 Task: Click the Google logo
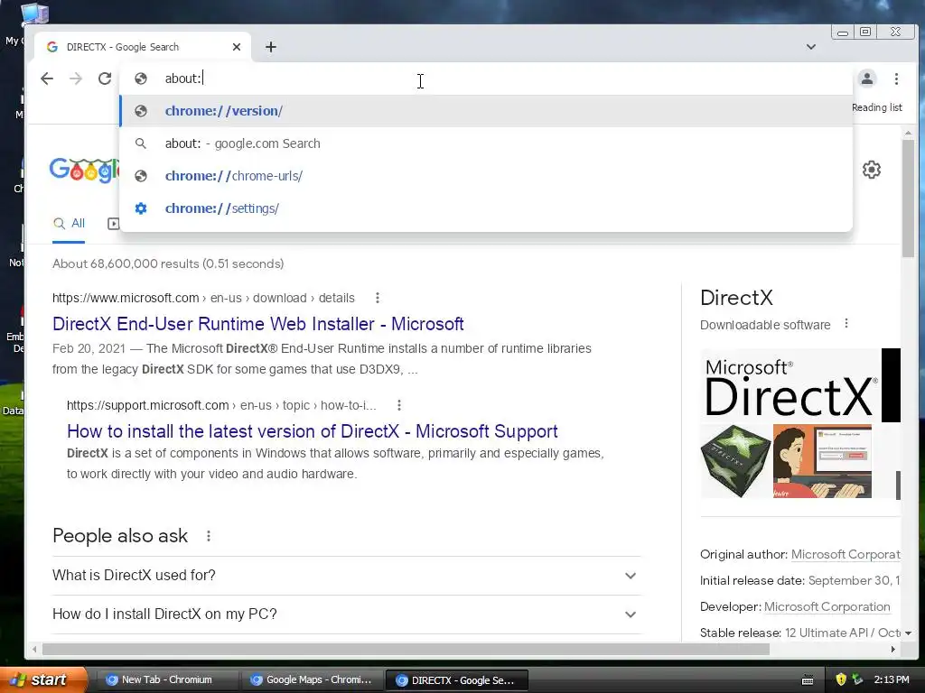(84, 171)
